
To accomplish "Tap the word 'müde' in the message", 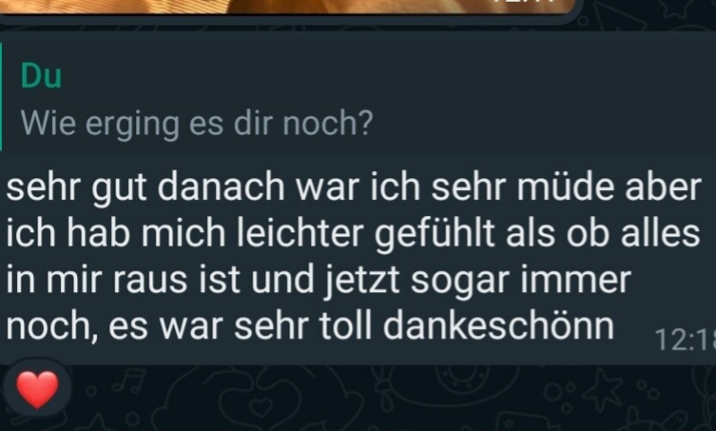I will pyautogui.click(x=565, y=187).
